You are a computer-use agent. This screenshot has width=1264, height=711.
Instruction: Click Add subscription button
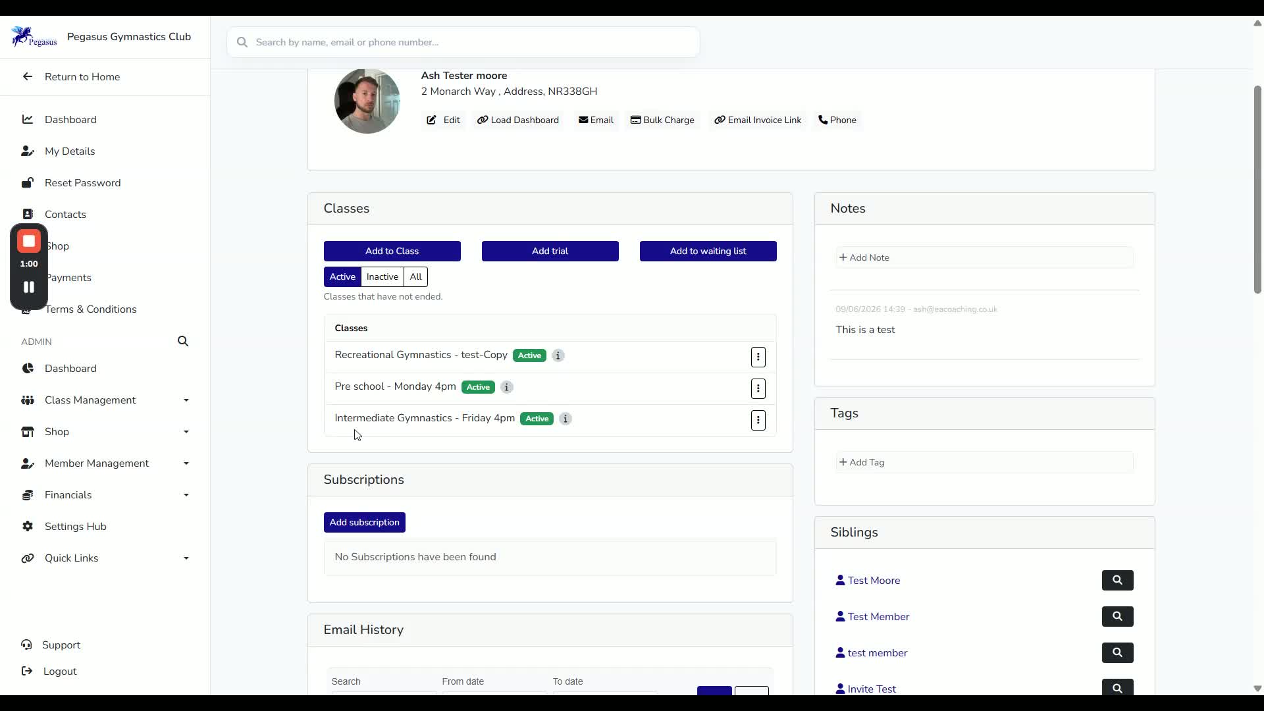click(x=365, y=522)
